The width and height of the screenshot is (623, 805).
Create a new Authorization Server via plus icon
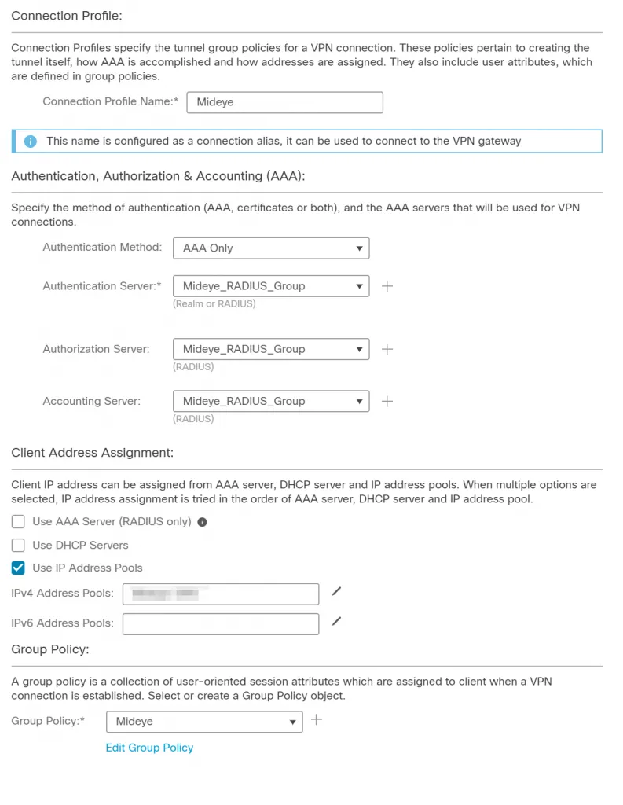click(x=387, y=349)
